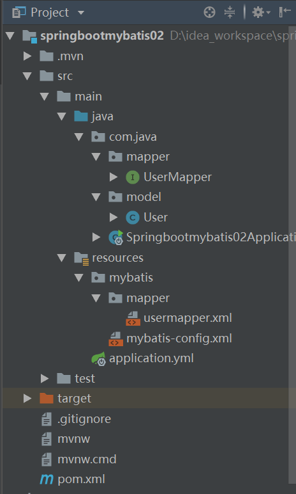Click the test folder icon
Viewport: 296px width, 494px height.
[x=64, y=378]
